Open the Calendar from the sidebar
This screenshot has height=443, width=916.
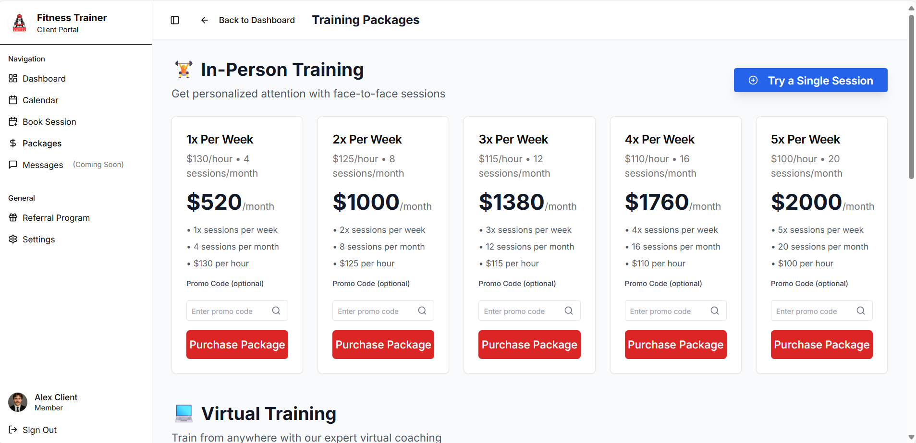click(14, 100)
